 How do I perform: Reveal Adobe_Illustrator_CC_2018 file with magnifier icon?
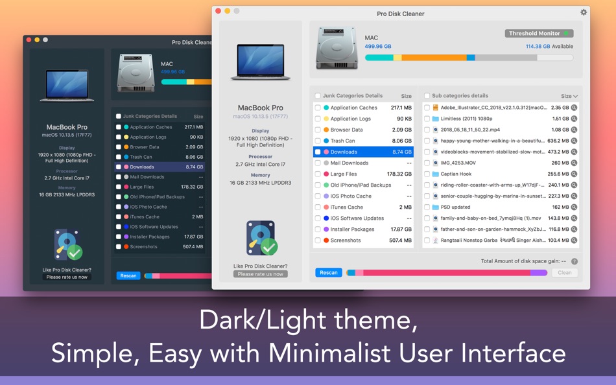(x=574, y=108)
